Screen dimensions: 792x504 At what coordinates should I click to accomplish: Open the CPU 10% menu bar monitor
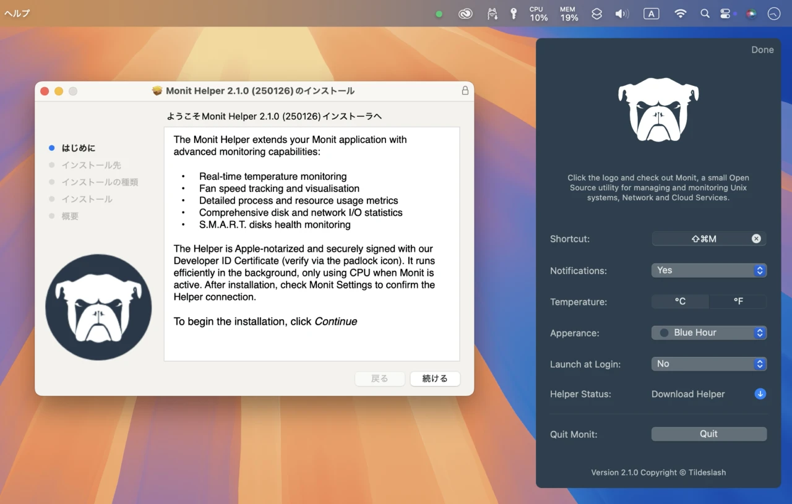pos(538,14)
